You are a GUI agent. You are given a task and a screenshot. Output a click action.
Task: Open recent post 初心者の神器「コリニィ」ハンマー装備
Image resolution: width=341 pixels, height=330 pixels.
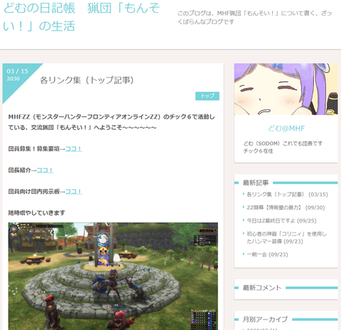point(286,238)
